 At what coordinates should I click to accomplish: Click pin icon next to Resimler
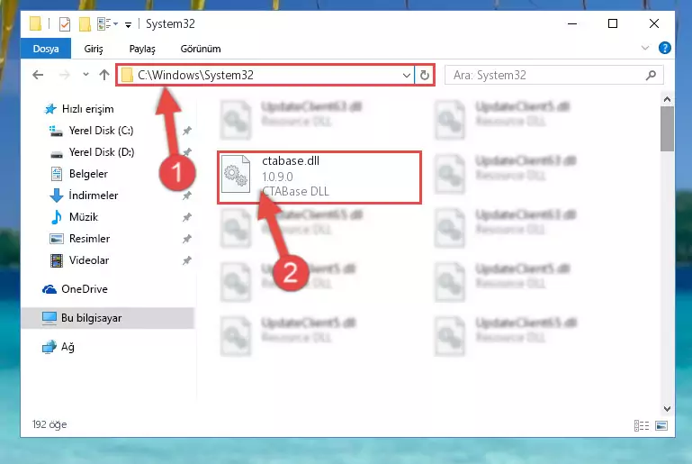click(x=187, y=239)
